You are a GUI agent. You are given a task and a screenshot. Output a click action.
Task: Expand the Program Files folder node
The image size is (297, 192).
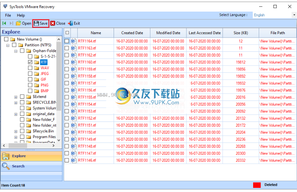click(x=16, y=137)
